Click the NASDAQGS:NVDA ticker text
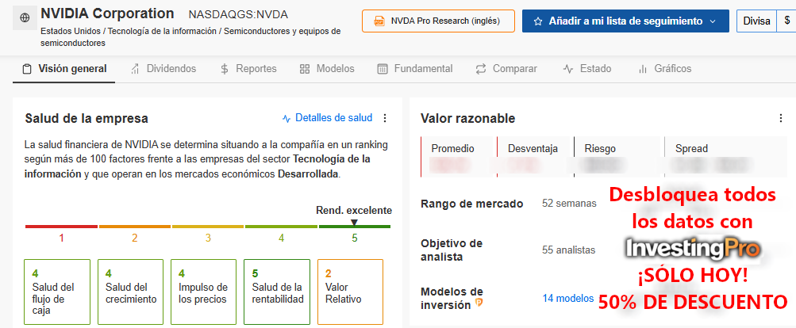 coord(238,14)
